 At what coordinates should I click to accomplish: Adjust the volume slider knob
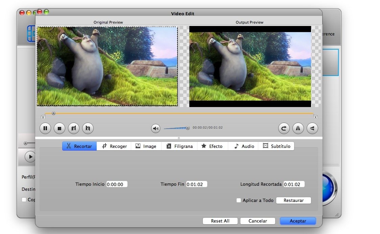coord(188,128)
